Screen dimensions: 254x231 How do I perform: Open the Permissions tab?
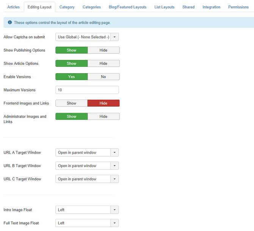coord(238,7)
